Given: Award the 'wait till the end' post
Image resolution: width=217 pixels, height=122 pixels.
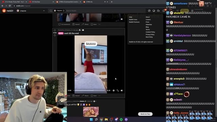Looking at the screenshot, I should [x=76, y=96].
